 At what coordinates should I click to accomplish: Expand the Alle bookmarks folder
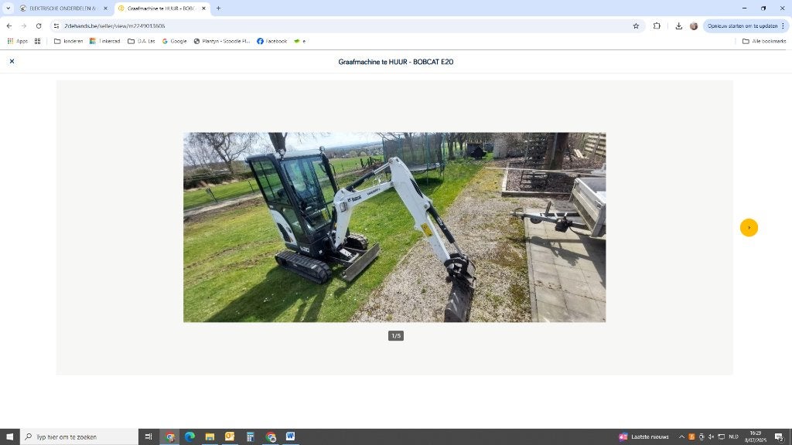[763, 42]
